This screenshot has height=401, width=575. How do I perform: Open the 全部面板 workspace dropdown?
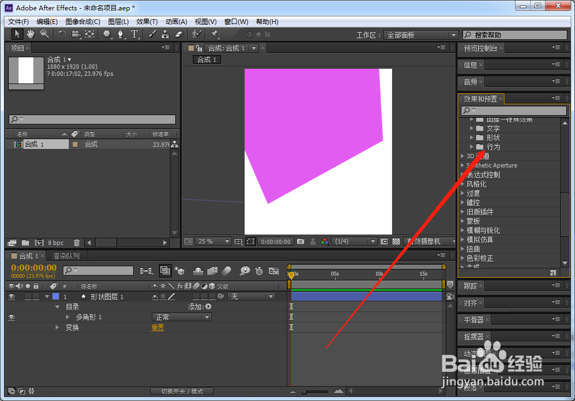point(420,35)
